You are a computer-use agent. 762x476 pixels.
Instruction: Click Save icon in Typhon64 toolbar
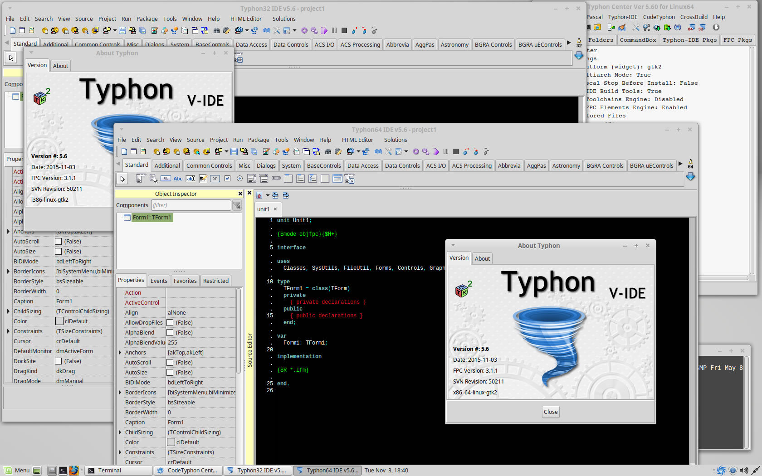point(234,151)
